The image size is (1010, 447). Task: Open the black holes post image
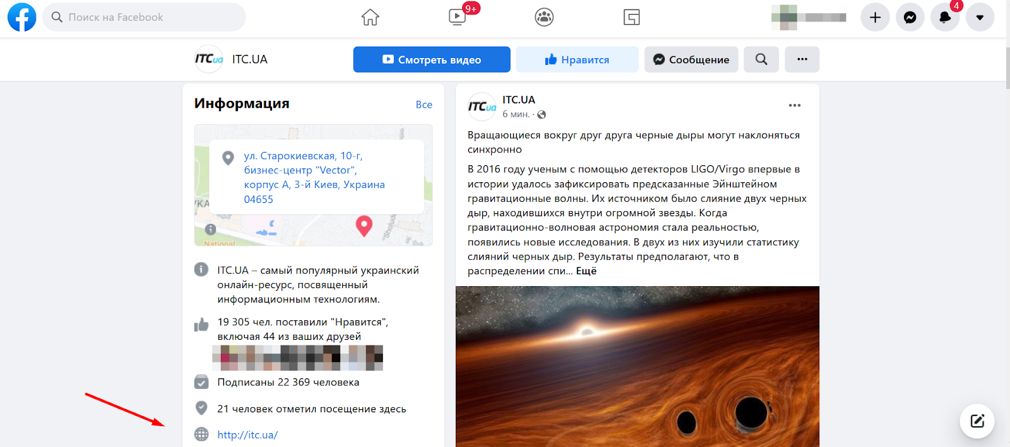point(638,366)
